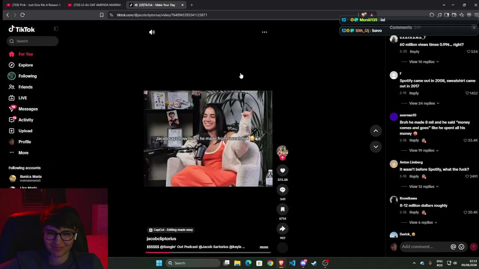The height and width of the screenshot is (269, 479).
Task: Insert a mention with the @ icon
Action: tap(453, 247)
